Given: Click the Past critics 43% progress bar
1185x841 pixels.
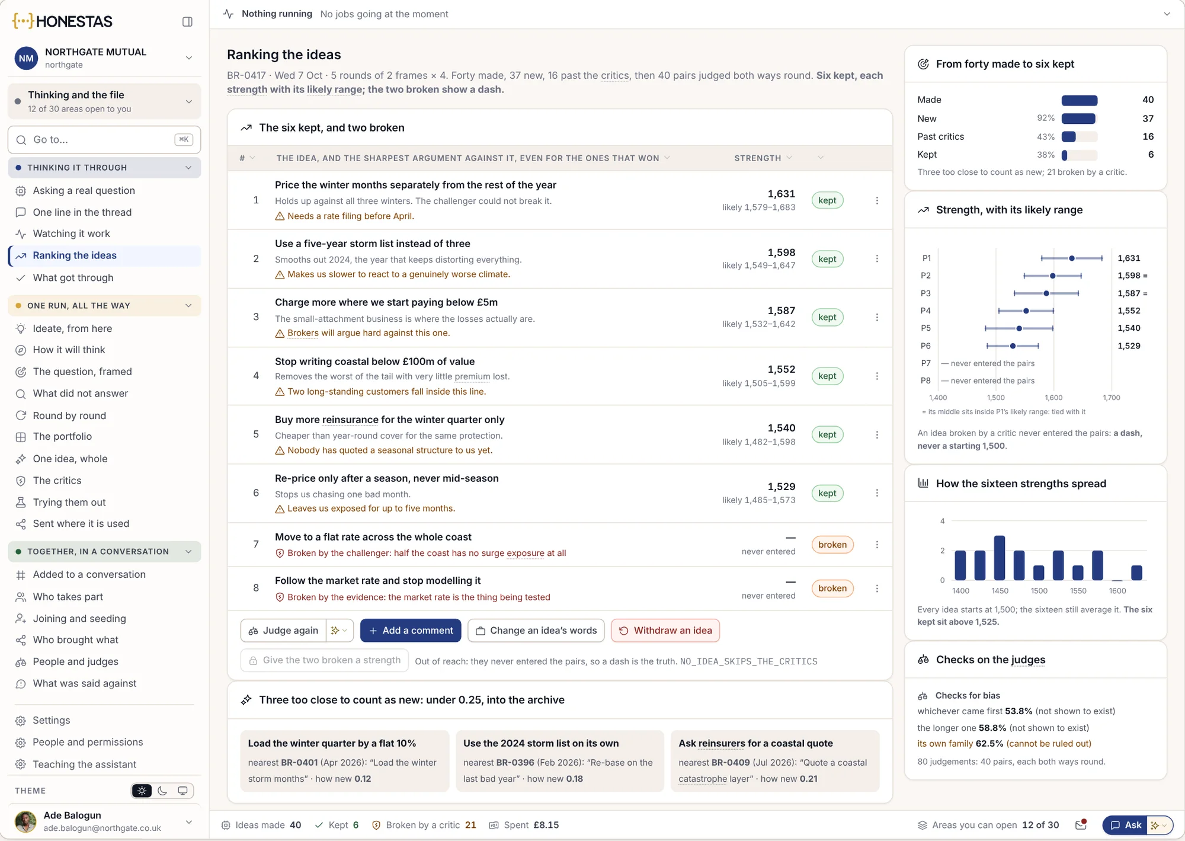Looking at the screenshot, I should coord(1079,137).
